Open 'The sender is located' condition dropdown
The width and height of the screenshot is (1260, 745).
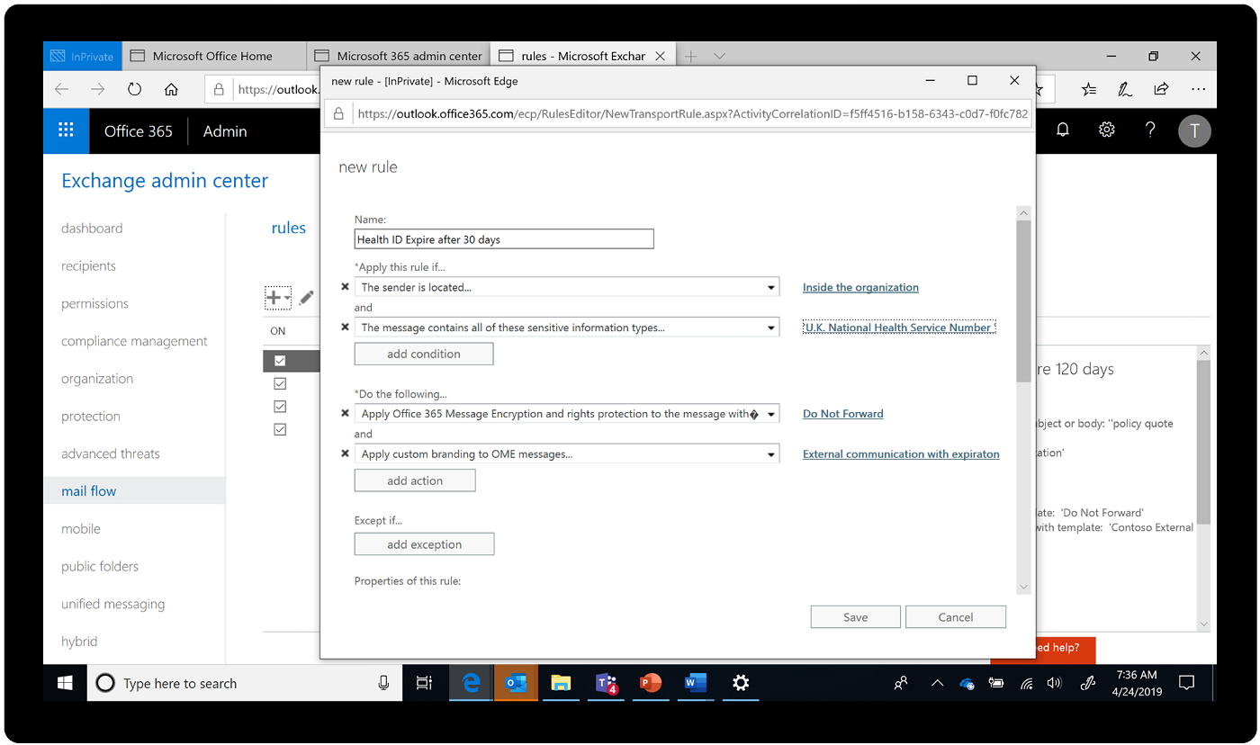[x=770, y=286]
